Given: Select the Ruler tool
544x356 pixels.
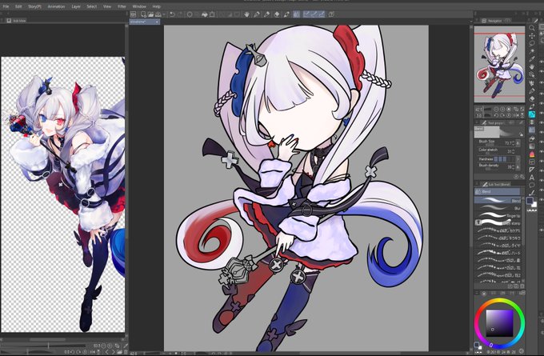Looking at the screenshot, I should (532, 170).
